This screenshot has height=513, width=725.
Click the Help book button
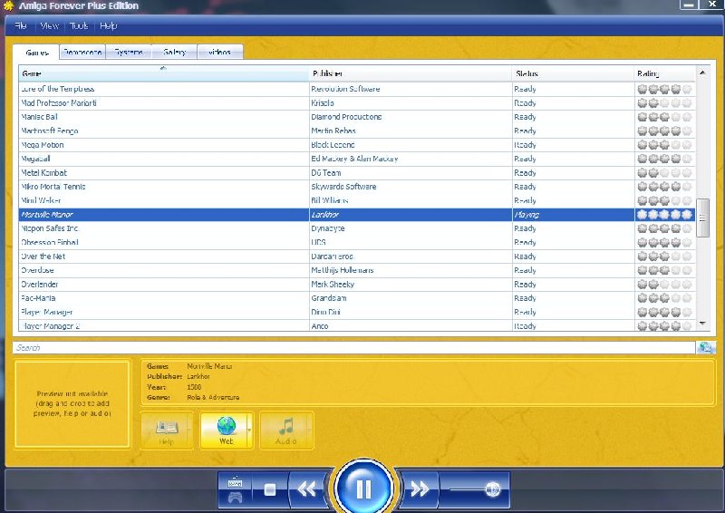(167, 431)
